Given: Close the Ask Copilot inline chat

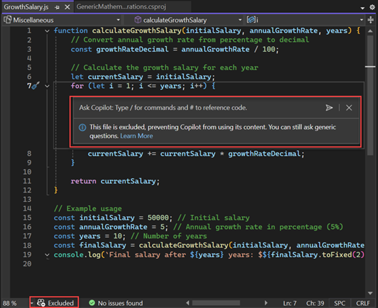Looking at the screenshot, I should pyautogui.click(x=349, y=108).
